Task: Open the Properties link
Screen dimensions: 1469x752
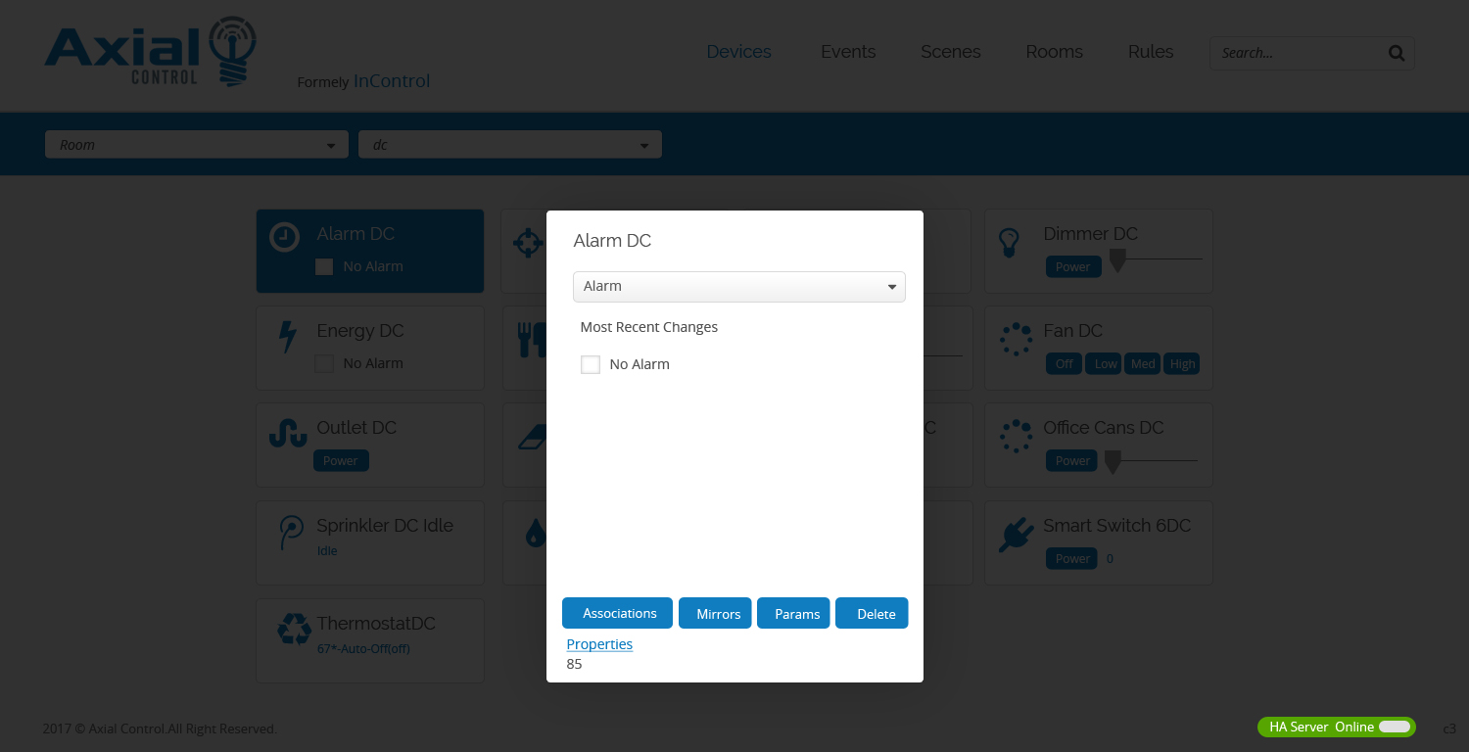Action: [x=599, y=644]
